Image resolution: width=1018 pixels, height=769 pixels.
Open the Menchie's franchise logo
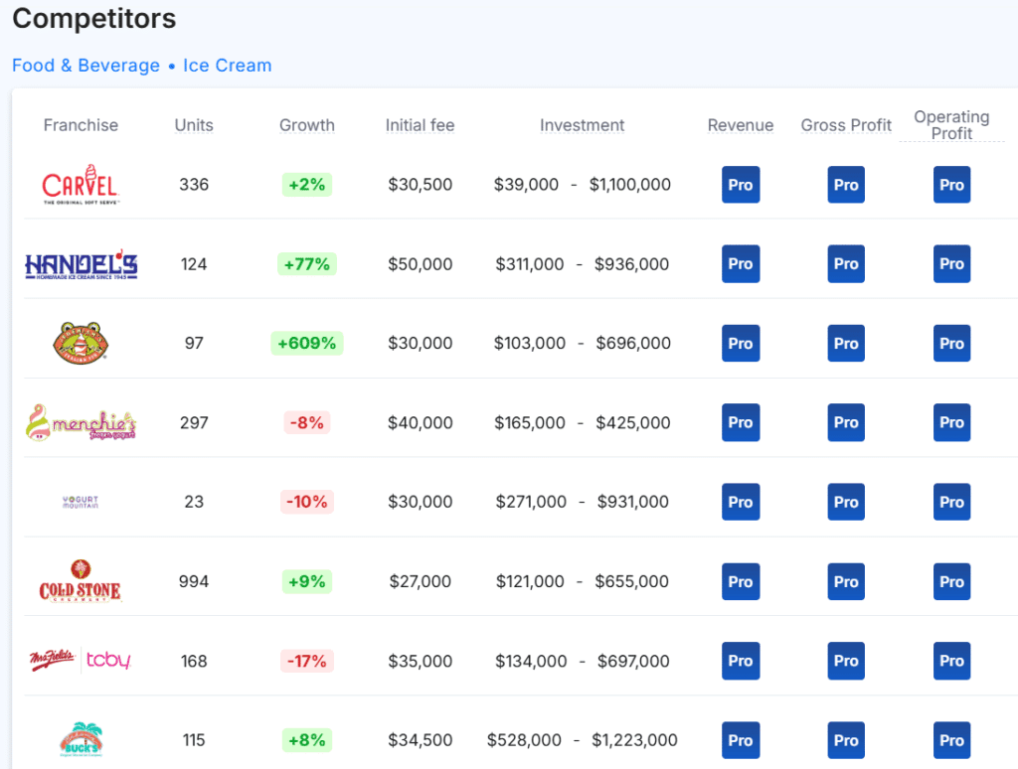tap(82, 422)
